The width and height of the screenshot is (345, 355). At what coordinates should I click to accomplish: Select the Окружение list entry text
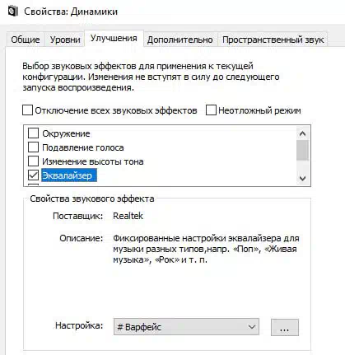coord(66,133)
